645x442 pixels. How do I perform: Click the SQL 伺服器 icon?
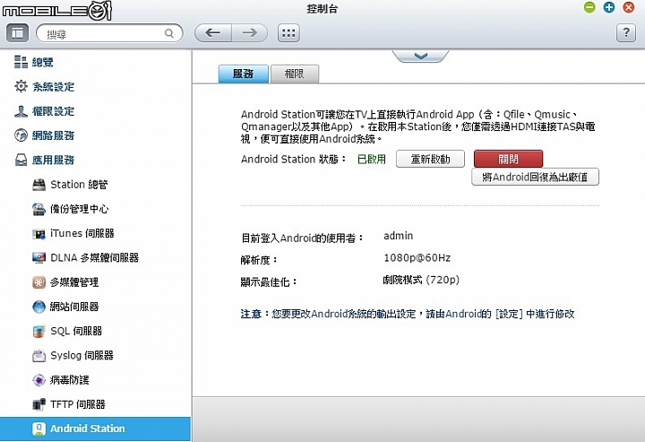39,332
